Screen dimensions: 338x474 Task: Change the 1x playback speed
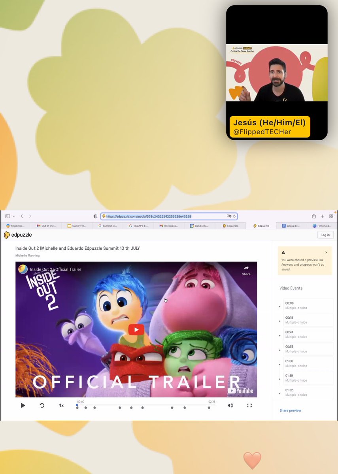click(61, 405)
